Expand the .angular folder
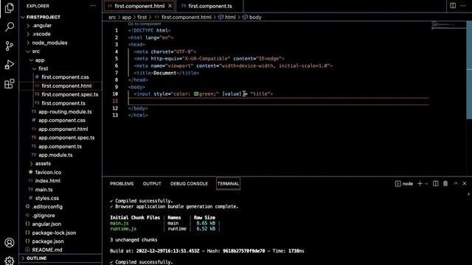The image size is (472, 265). [42, 26]
